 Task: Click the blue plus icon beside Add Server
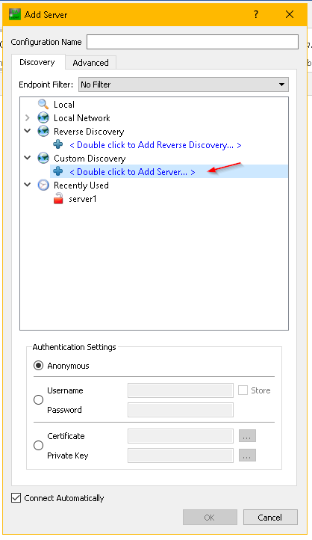coord(58,171)
